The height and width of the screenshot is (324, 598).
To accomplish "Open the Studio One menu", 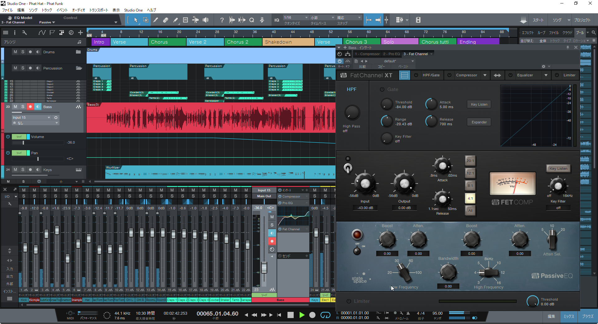I will (133, 10).
